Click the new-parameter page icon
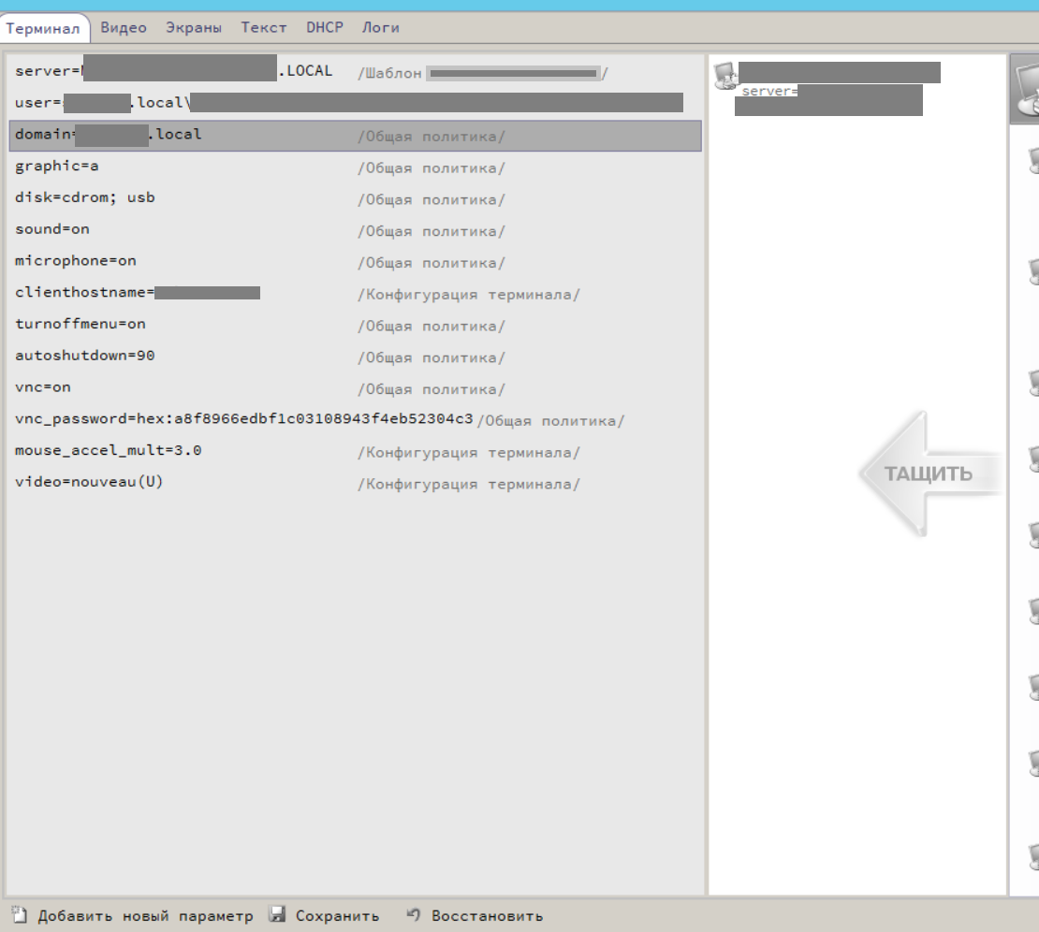The image size is (1039, 932). pyautogui.click(x=19, y=915)
